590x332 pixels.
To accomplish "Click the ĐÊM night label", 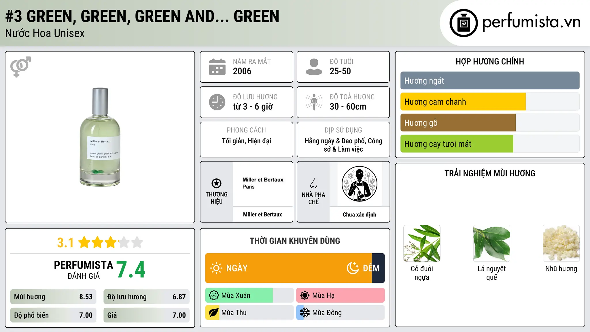I will tap(371, 268).
